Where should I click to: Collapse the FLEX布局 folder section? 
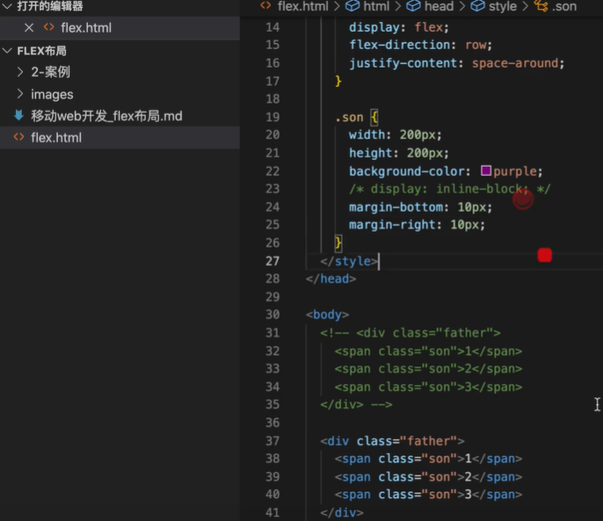coord(7,51)
